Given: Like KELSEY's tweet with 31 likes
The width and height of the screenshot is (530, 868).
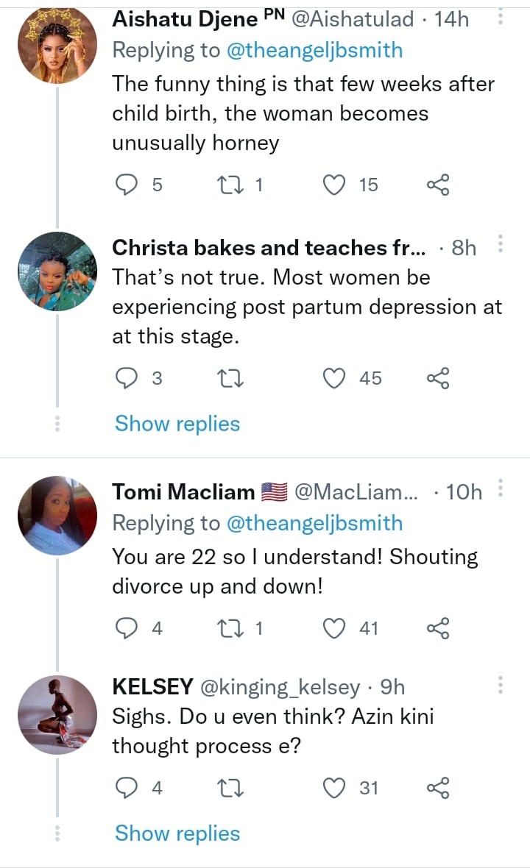Looking at the screenshot, I should coord(335,788).
